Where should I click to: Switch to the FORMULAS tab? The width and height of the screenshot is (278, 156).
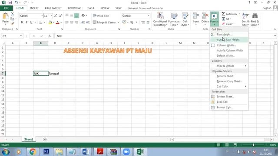coord(74,8)
